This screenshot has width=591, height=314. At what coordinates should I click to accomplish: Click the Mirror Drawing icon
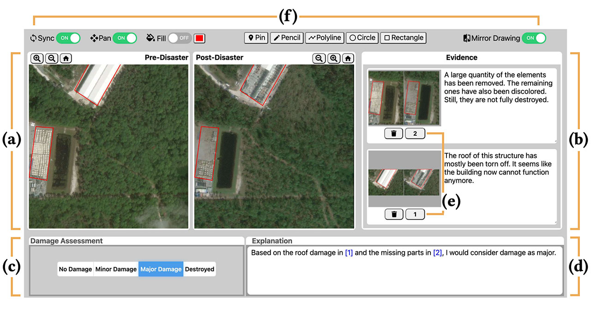pyautogui.click(x=466, y=38)
